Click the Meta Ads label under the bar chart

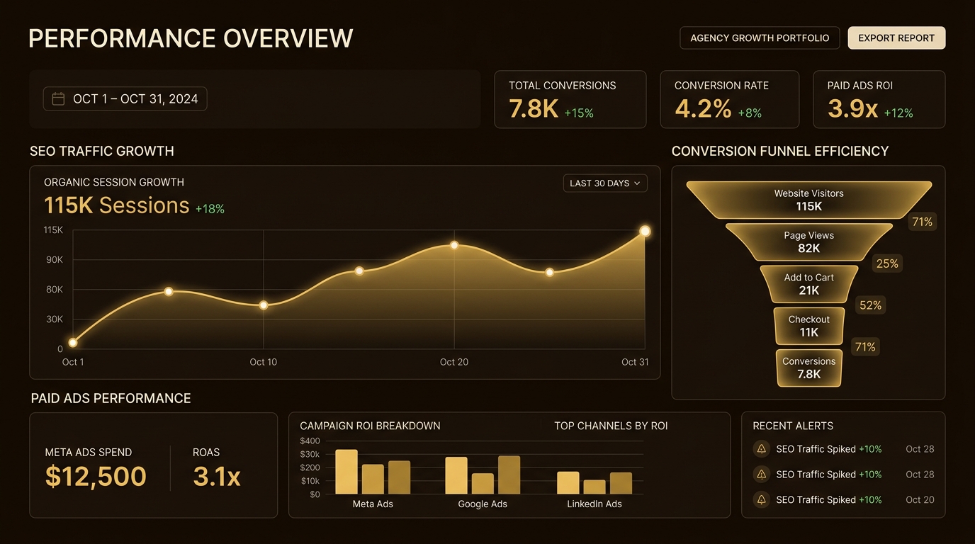pyautogui.click(x=373, y=504)
